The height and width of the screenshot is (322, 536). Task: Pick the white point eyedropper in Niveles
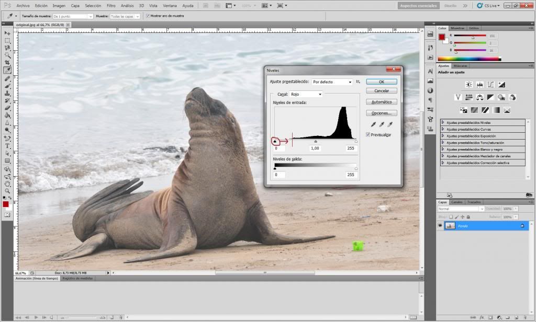[389, 124]
